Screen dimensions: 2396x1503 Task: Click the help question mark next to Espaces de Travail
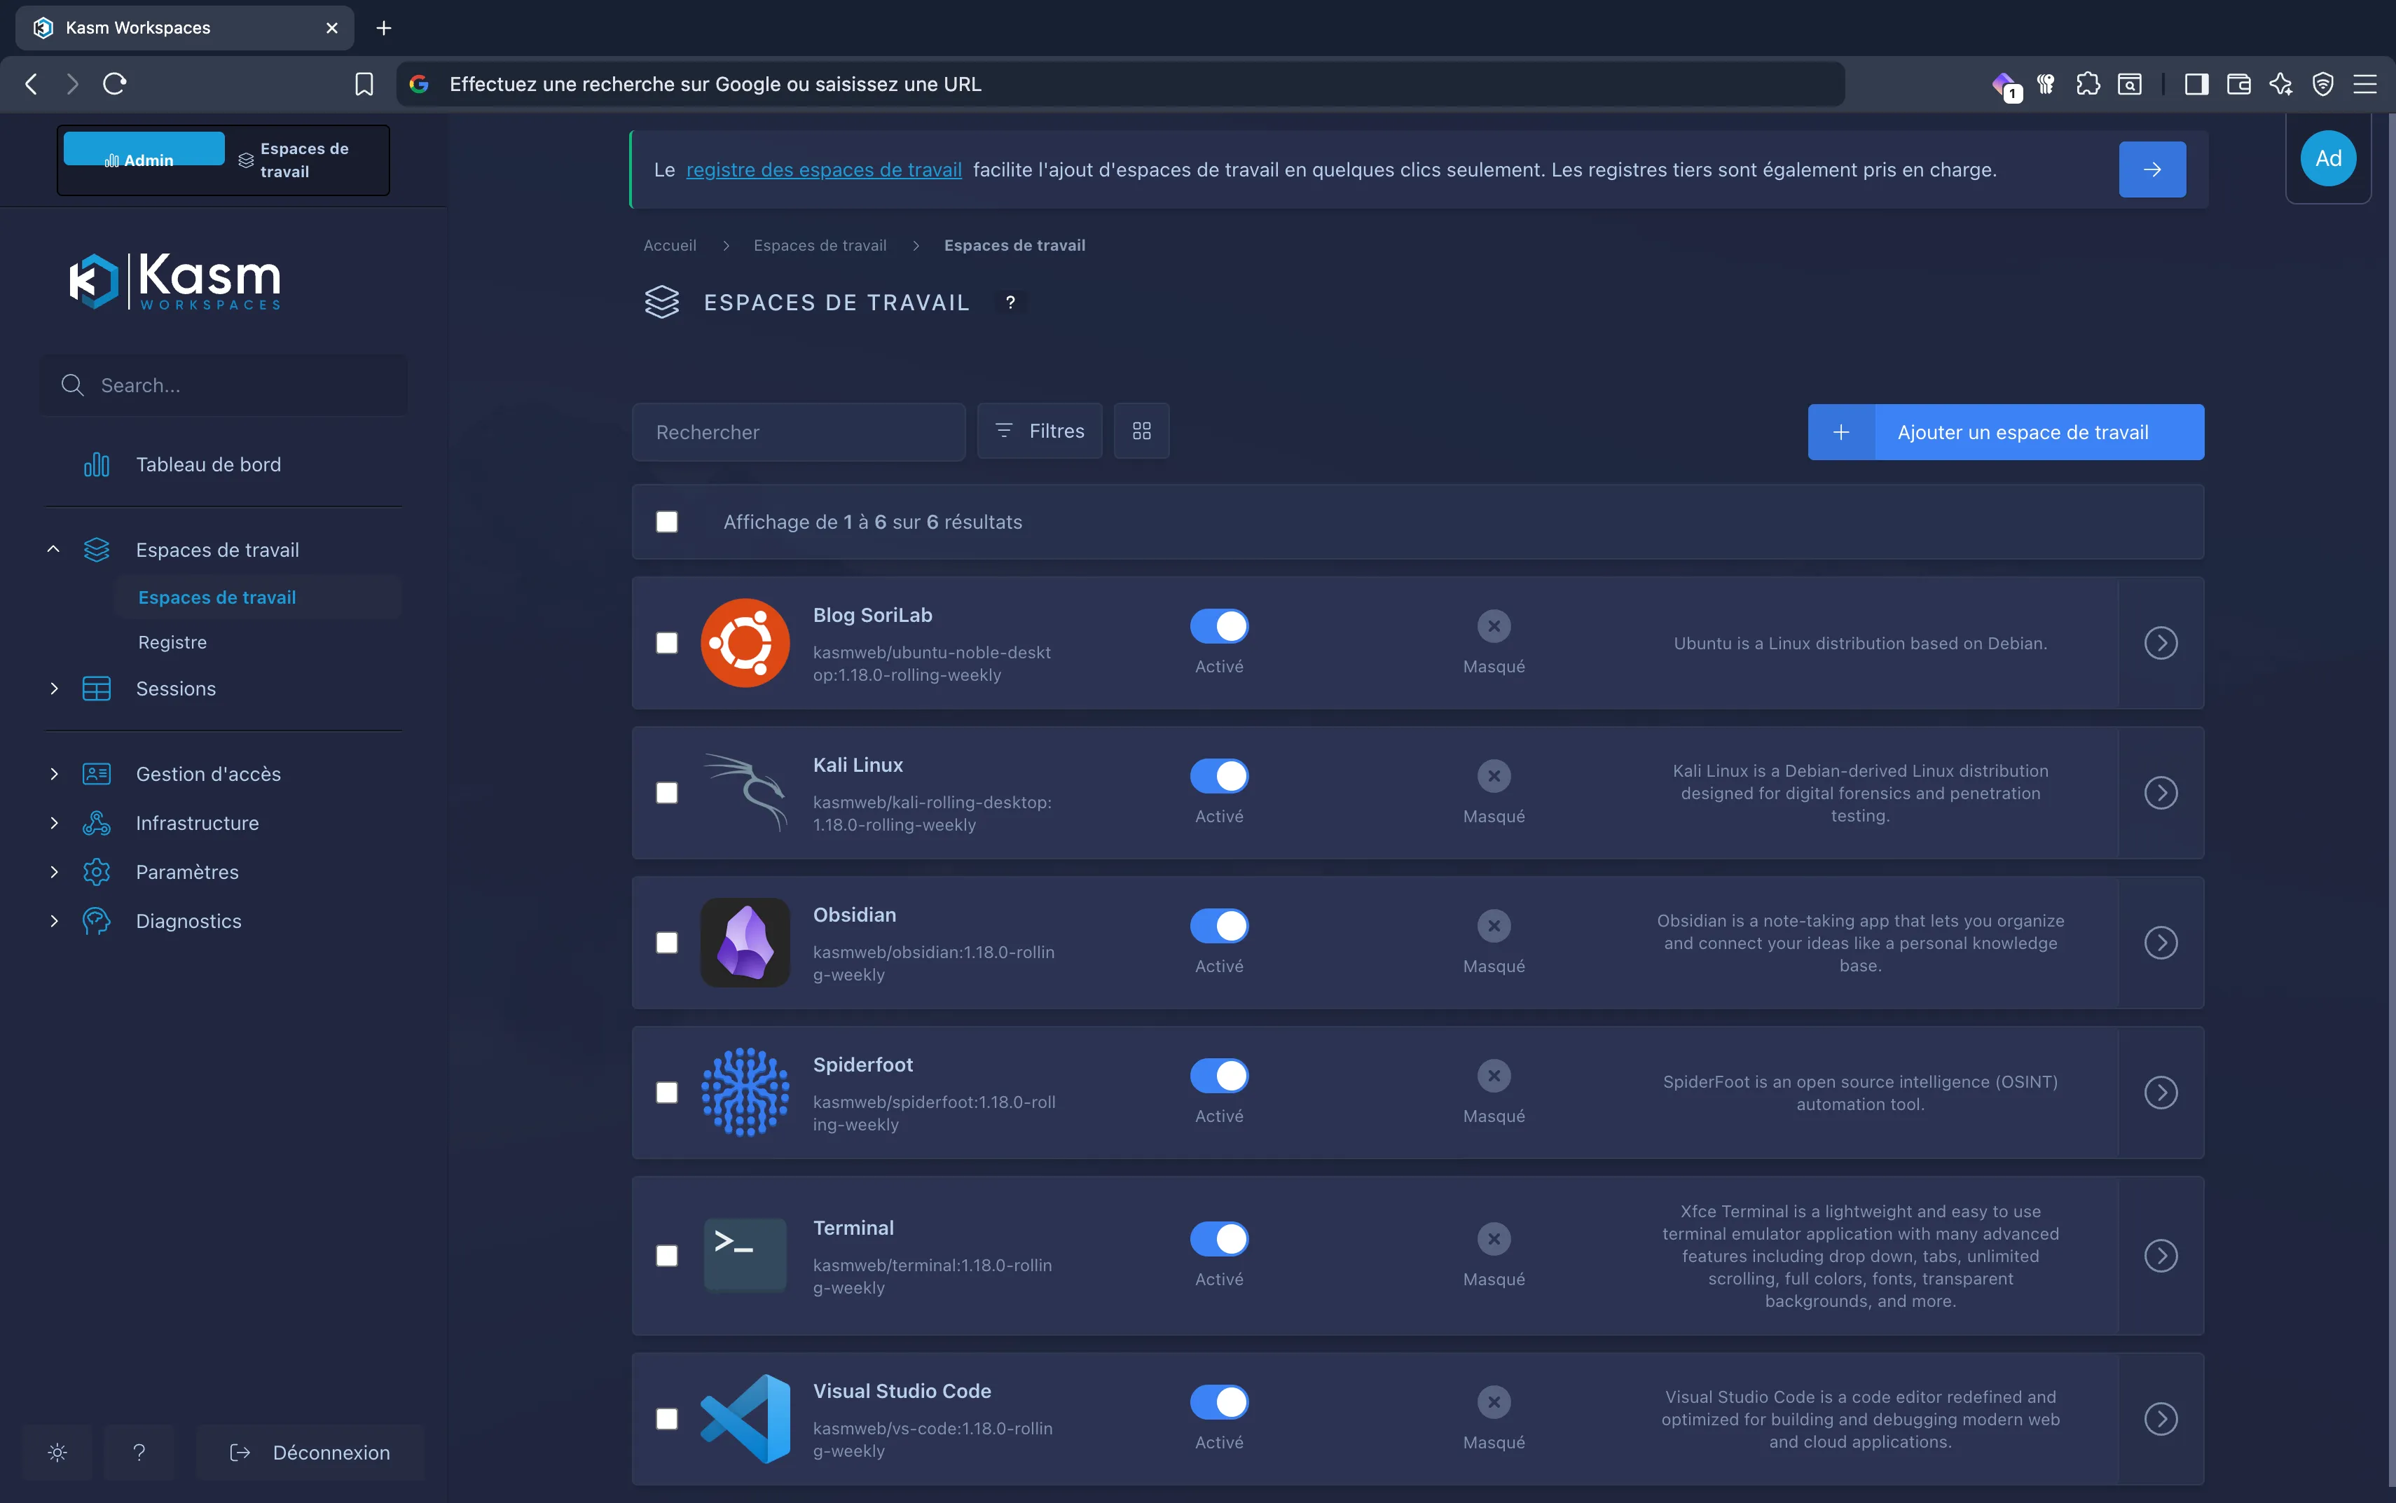point(1011,302)
